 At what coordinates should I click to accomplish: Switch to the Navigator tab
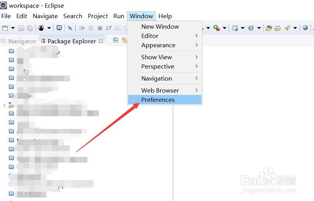coord(19,41)
